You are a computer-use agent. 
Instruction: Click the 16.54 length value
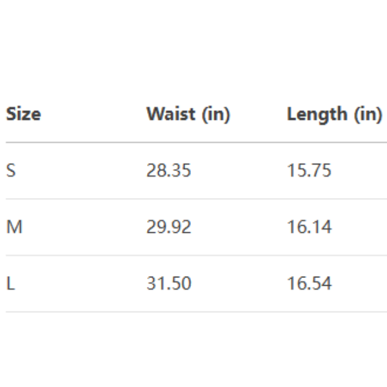[x=309, y=283]
